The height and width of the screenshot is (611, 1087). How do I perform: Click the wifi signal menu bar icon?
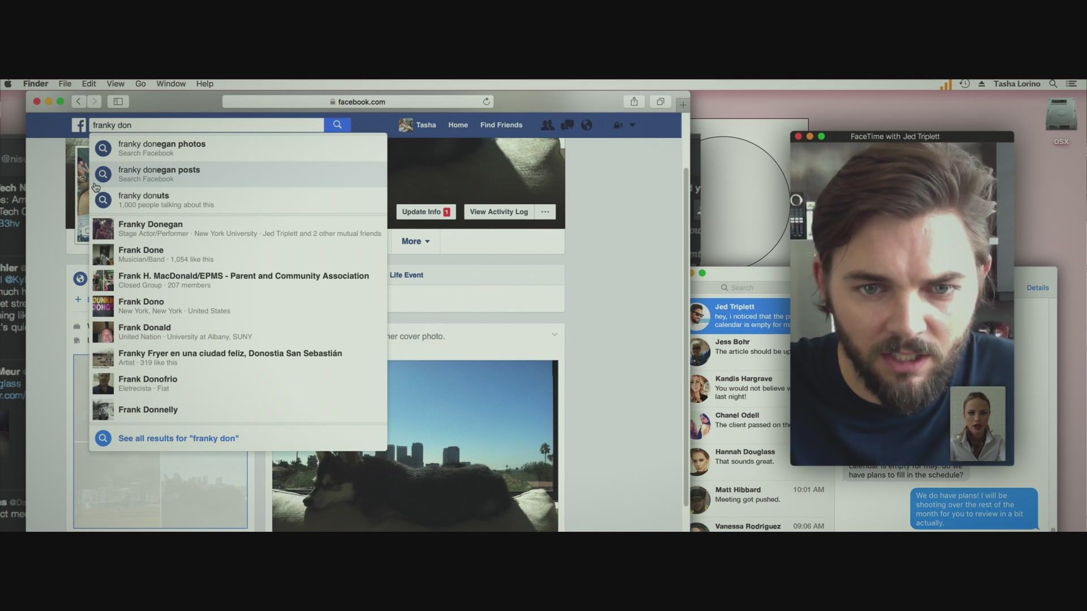coord(945,84)
